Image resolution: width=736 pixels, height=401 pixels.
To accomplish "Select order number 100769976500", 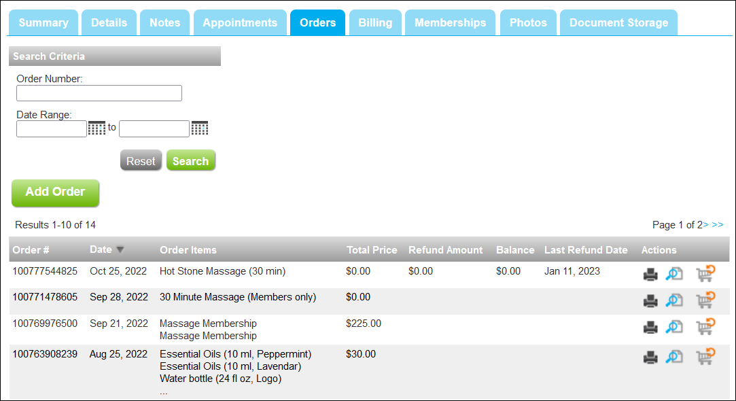I will click(45, 323).
